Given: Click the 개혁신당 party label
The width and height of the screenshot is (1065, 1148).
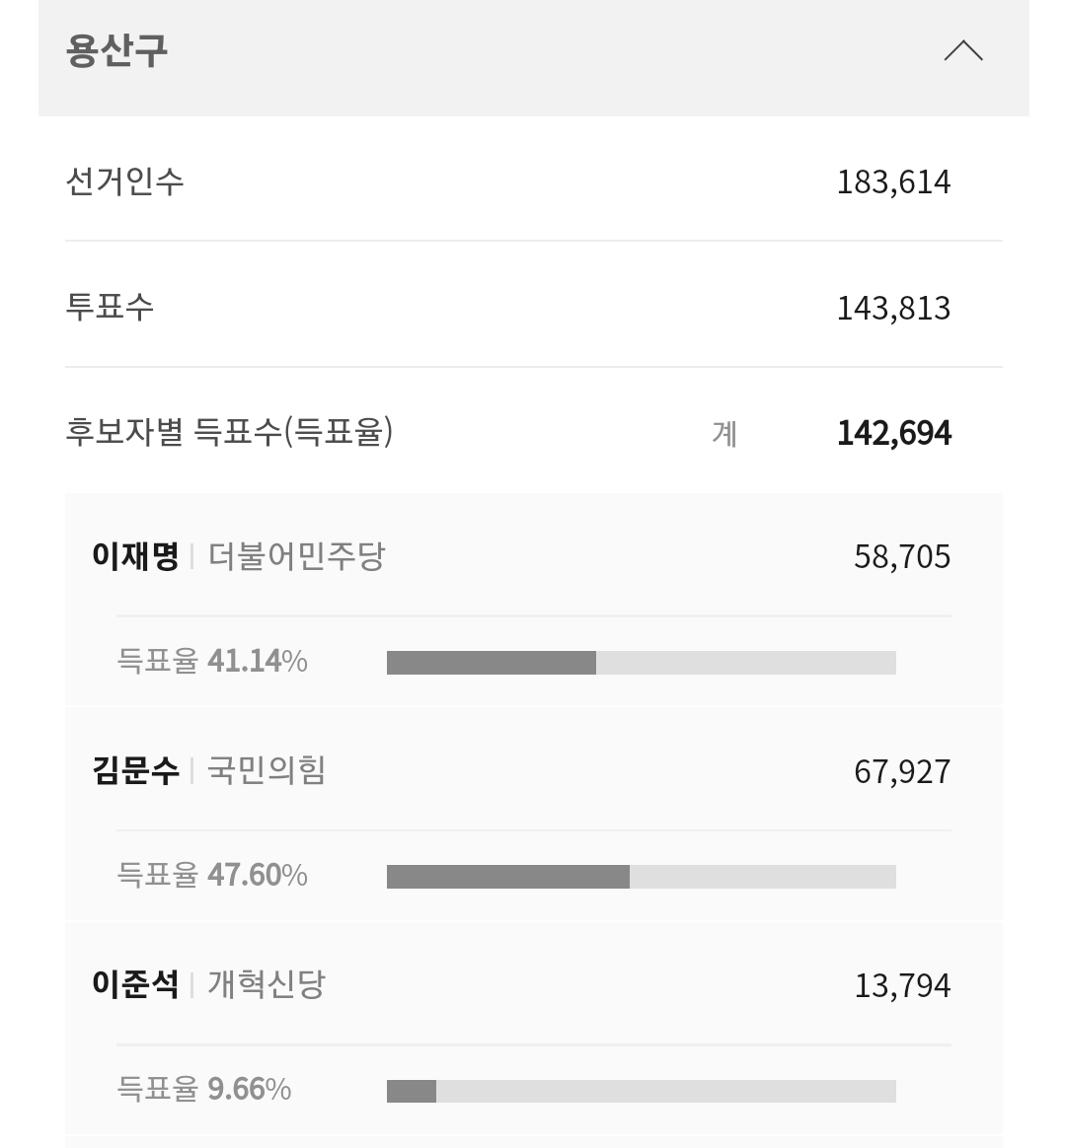Looking at the screenshot, I should point(266,985).
